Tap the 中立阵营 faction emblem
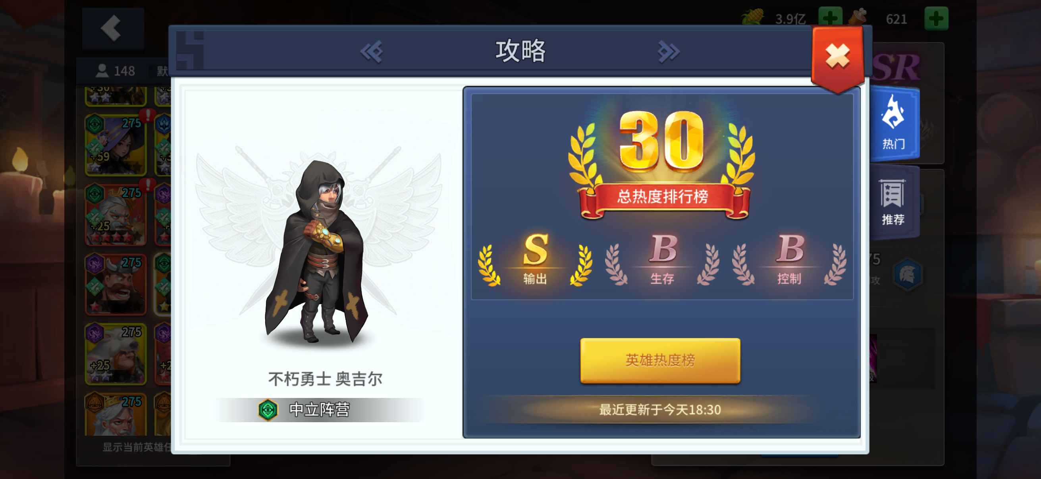Image resolution: width=1041 pixels, height=479 pixels. pos(268,410)
